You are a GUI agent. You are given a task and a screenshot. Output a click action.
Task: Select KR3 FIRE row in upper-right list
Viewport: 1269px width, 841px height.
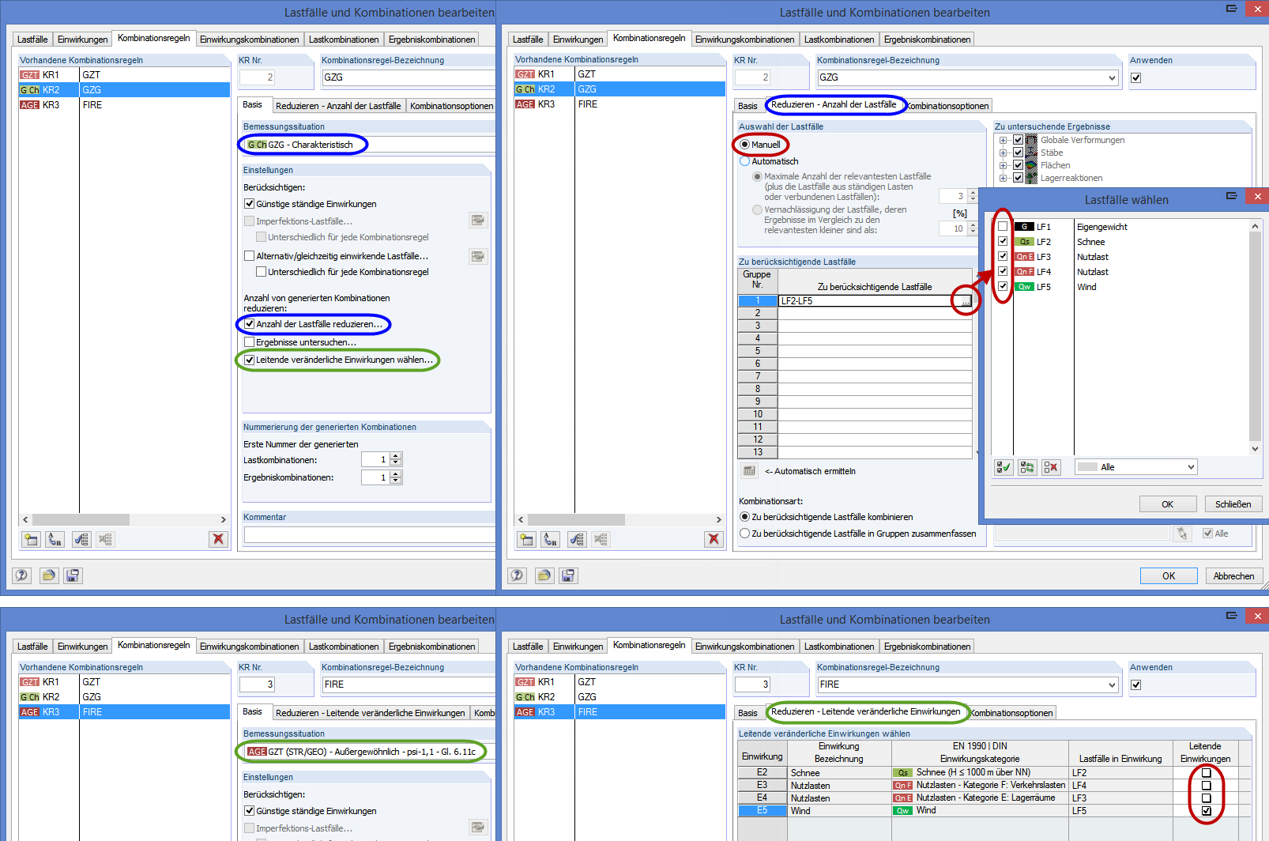(619, 104)
